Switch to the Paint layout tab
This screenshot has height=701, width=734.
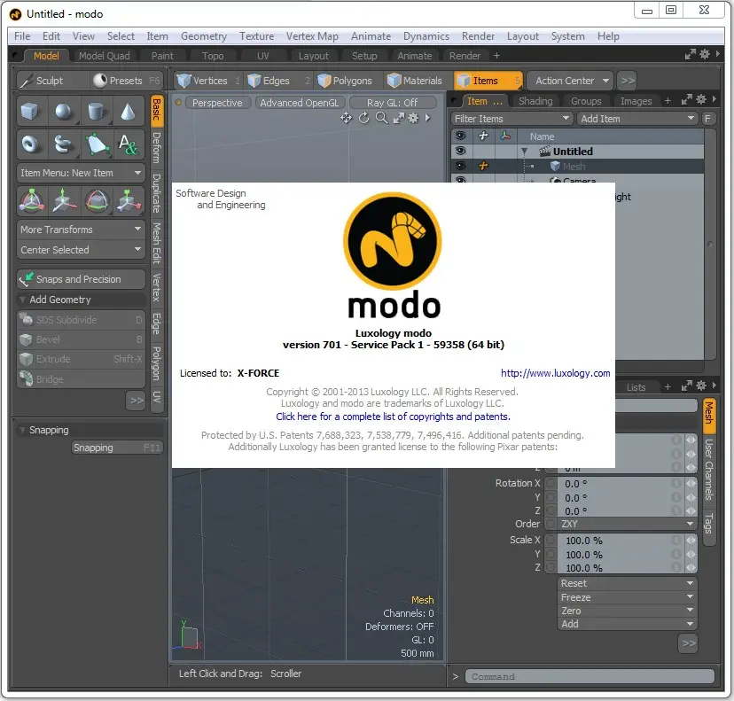162,56
